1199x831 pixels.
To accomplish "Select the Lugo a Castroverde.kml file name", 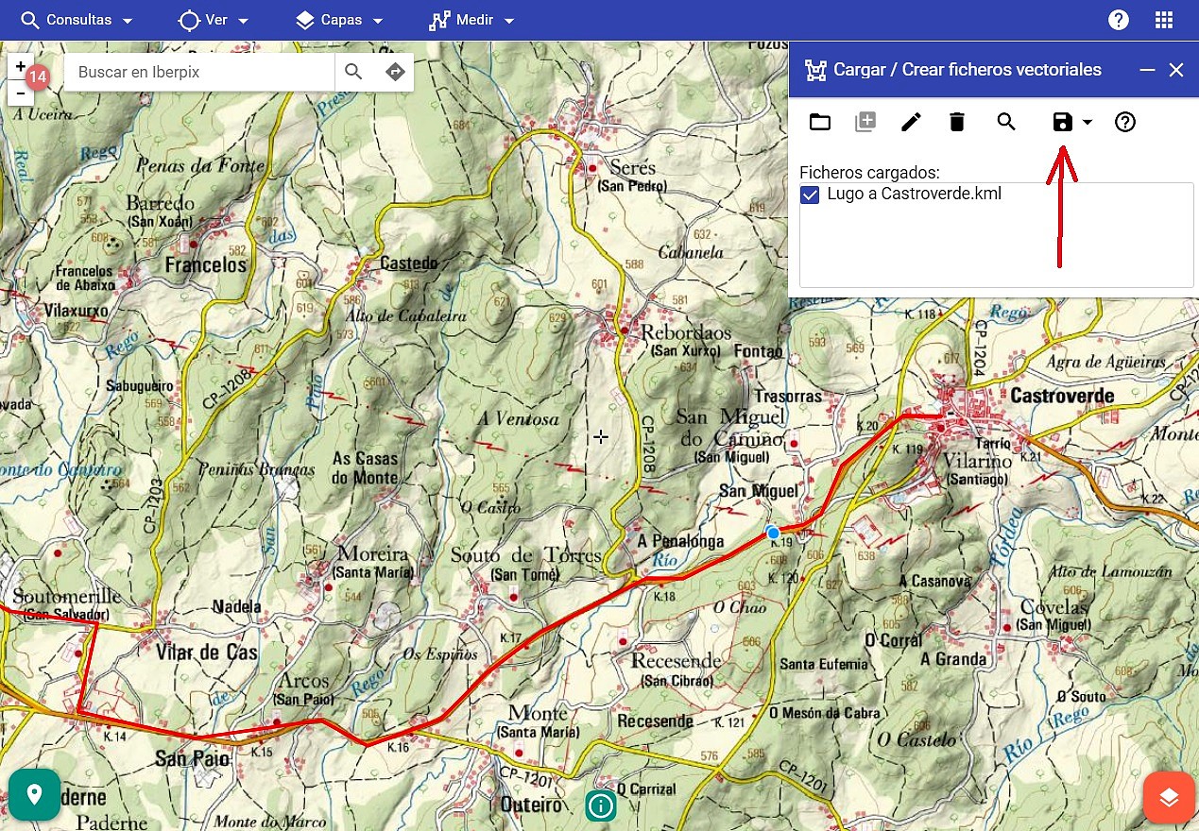I will [914, 195].
